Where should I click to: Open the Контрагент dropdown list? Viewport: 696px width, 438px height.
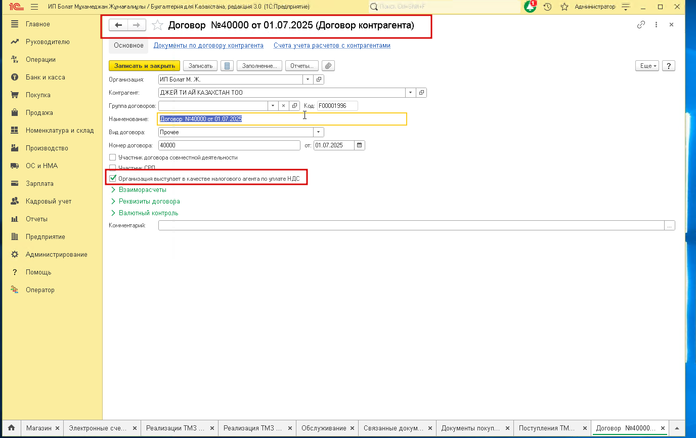pyautogui.click(x=411, y=93)
